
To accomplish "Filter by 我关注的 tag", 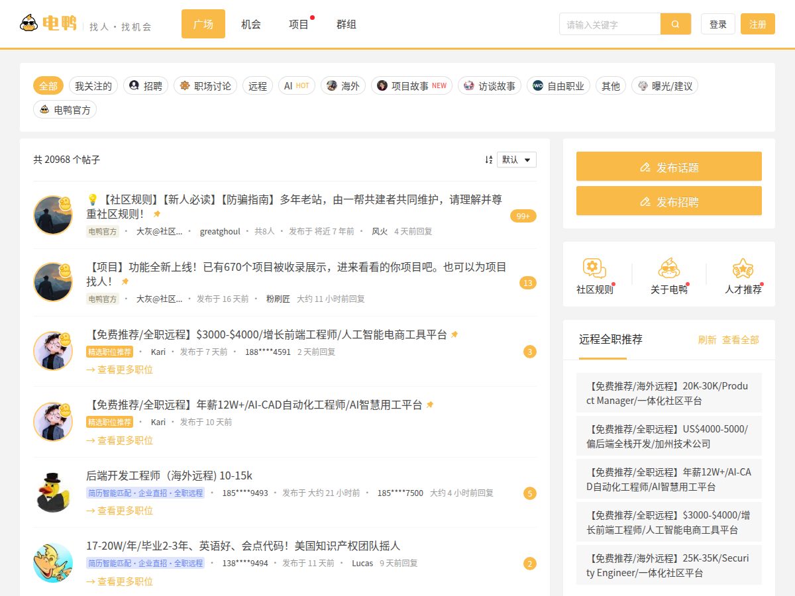I will pos(93,85).
